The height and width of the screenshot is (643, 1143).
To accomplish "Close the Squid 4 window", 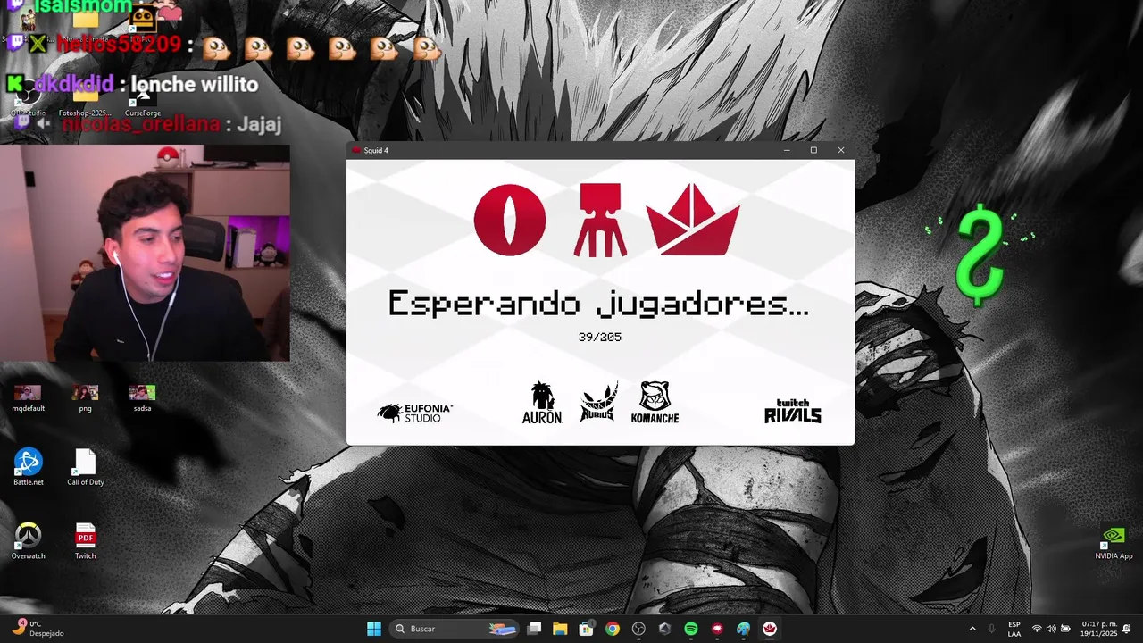I will (x=840, y=150).
